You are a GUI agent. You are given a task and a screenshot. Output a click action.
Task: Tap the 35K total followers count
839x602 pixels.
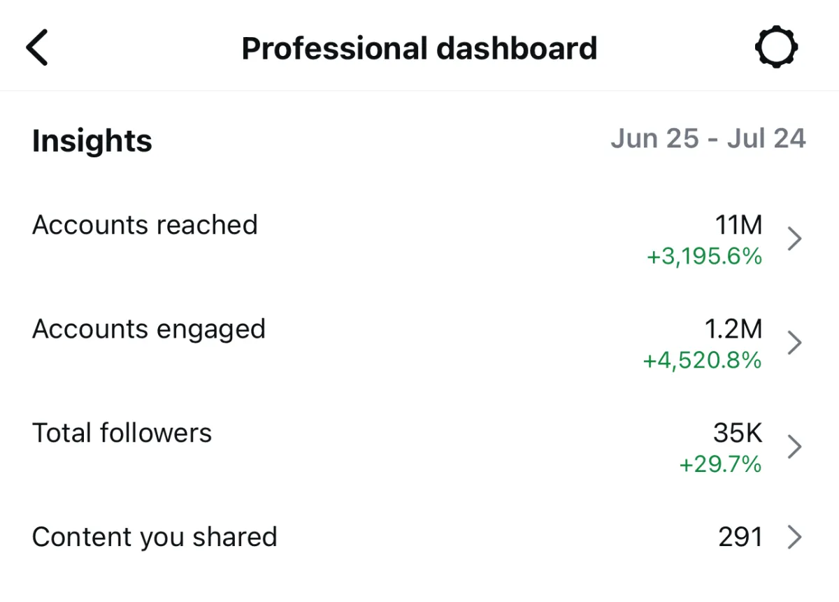pos(738,433)
